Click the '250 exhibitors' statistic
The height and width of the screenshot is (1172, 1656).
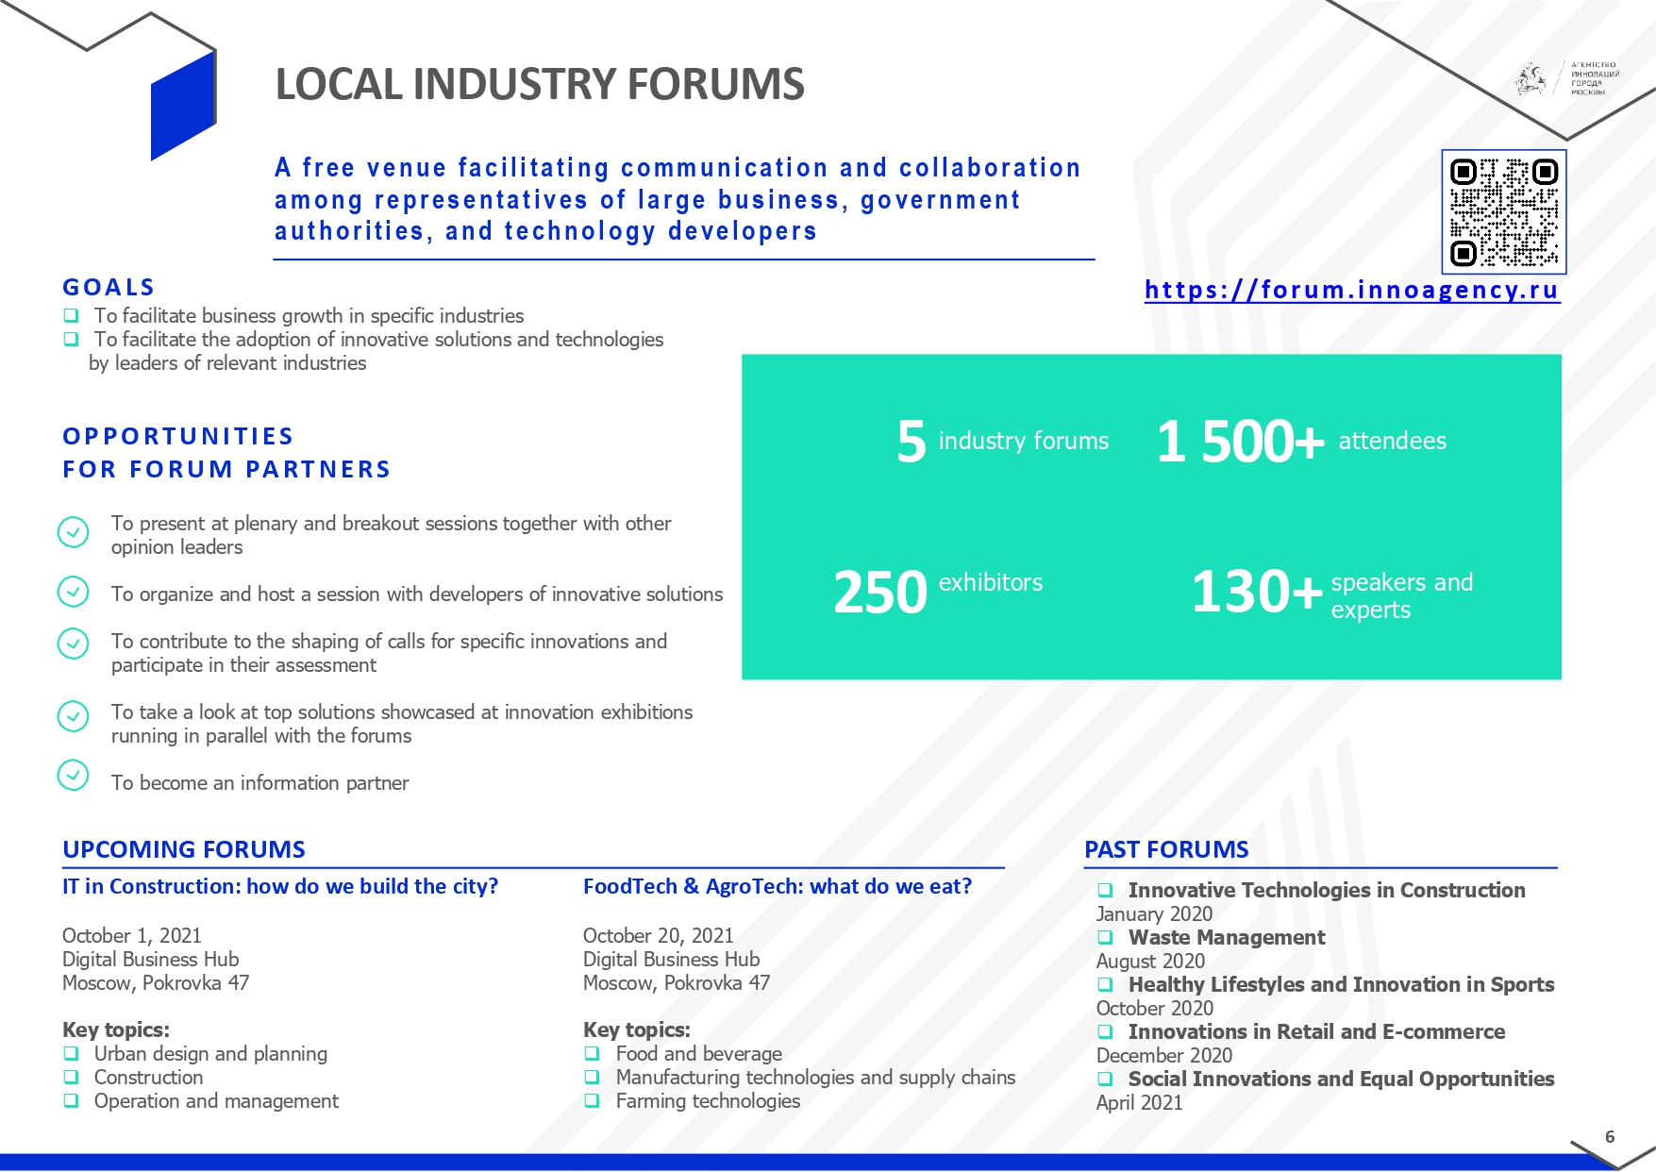click(x=938, y=592)
